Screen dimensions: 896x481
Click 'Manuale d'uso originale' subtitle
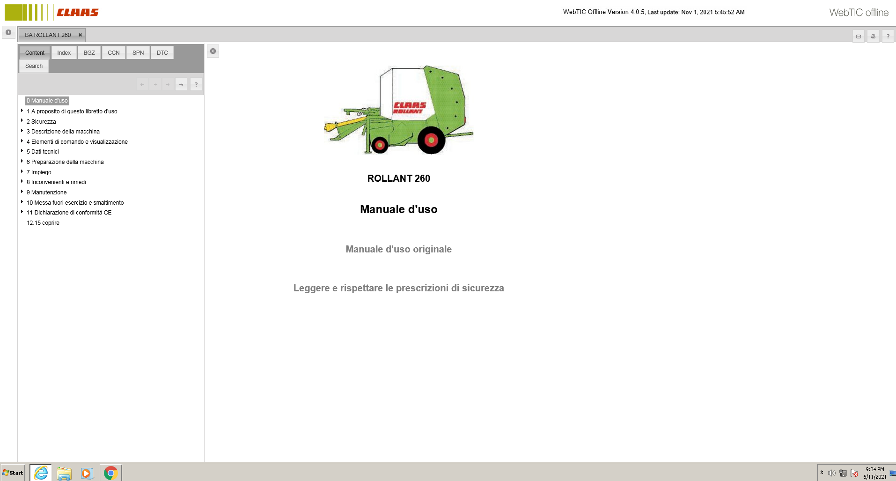coord(399,249)
